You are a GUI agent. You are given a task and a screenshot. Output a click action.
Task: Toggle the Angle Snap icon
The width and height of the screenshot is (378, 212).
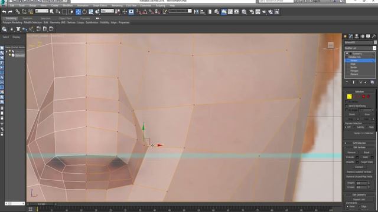tap(145, 12)
